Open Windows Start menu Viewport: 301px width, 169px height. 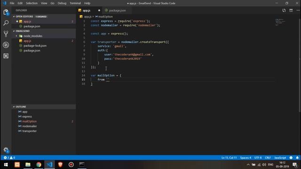pos(6,165)
